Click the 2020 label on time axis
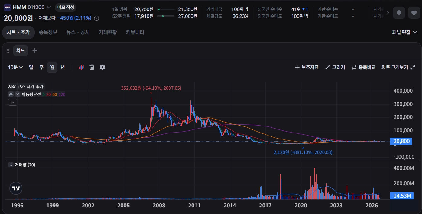This screenshot has height=214, width=422. pyautogui.click(x=301, y=206)
